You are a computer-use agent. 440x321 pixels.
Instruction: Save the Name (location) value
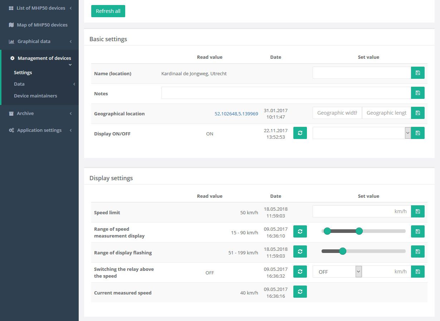point(417,73)
